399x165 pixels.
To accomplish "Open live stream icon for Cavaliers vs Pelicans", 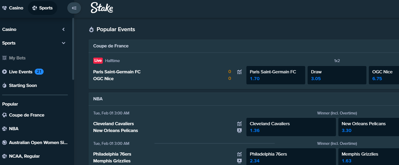I will click(x=239, y=130).
